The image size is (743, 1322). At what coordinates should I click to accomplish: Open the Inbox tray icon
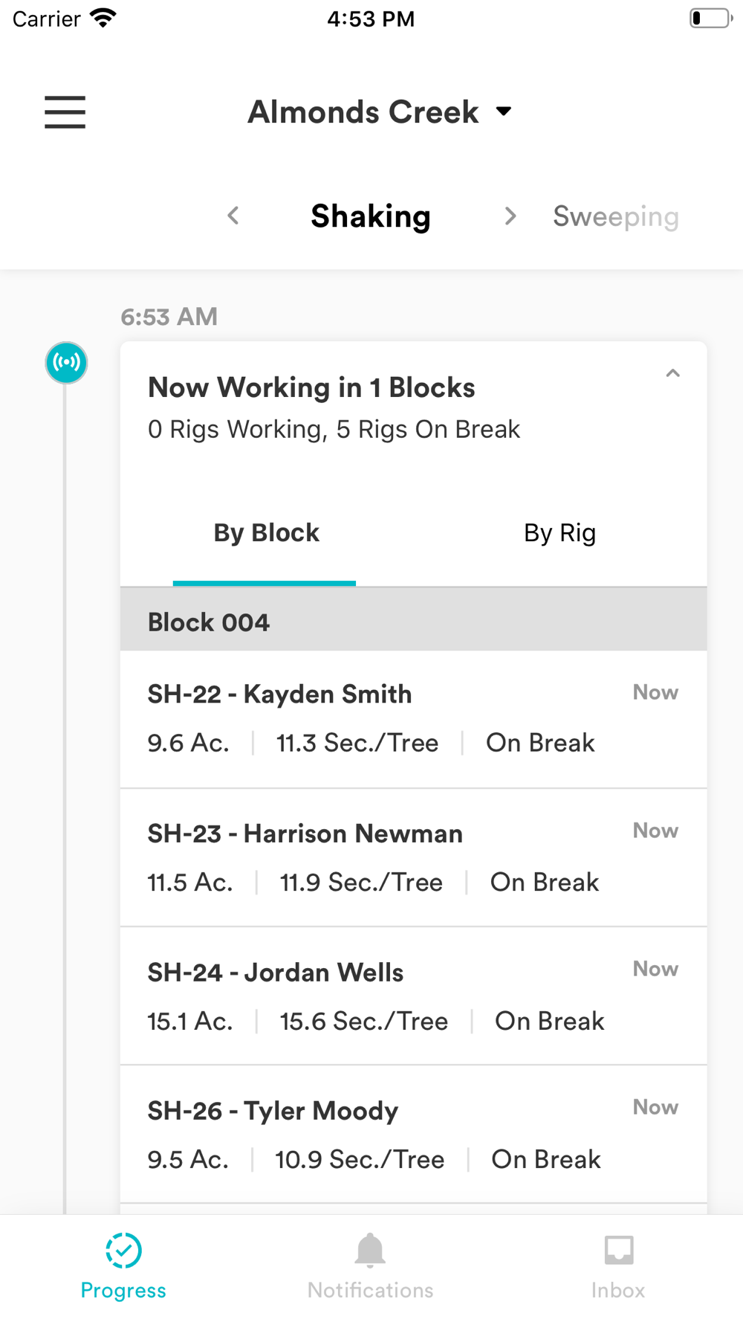click(618, 1251)
